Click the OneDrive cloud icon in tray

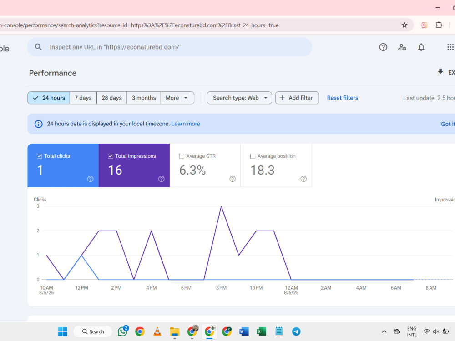click(x=397, y=331)
